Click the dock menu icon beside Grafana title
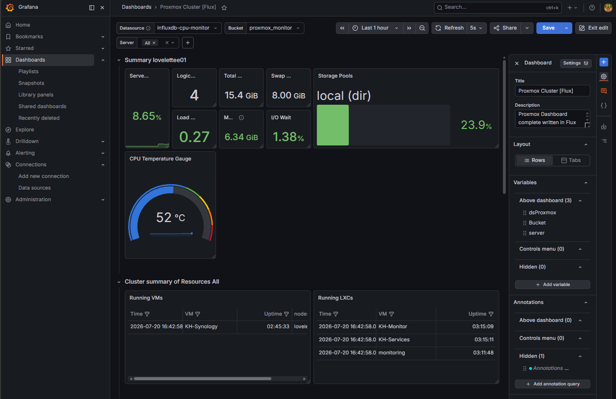Image resolution: width=616 pixels, height=399 pixels. coord(92,8)
